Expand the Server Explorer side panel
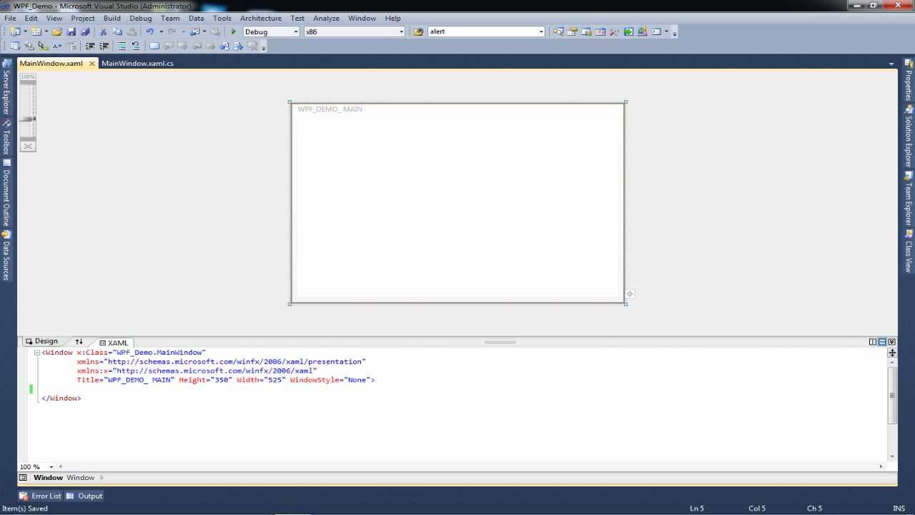The height and width of the screenshot is (515, 915). 6,87
